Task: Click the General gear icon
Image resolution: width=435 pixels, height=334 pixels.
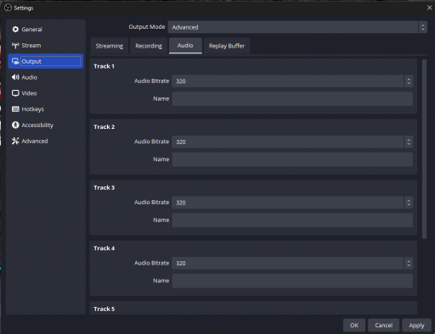Action: (15, 30)
